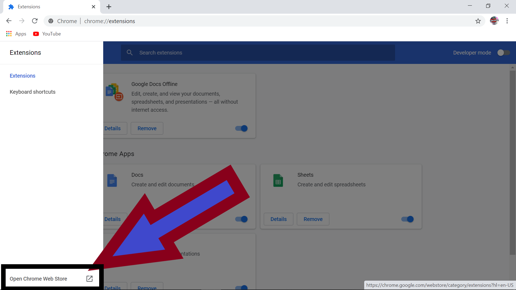The height and width of the screenshot is (290, 516).
Task: Open the Chrome three-dot menu
Action: click(x=507, y=21)
